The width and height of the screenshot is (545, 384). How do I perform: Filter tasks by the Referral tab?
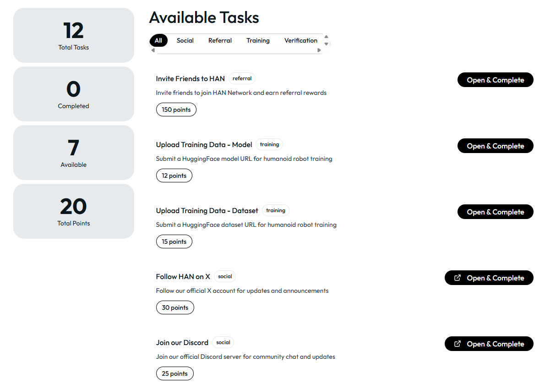coord(220,40)
